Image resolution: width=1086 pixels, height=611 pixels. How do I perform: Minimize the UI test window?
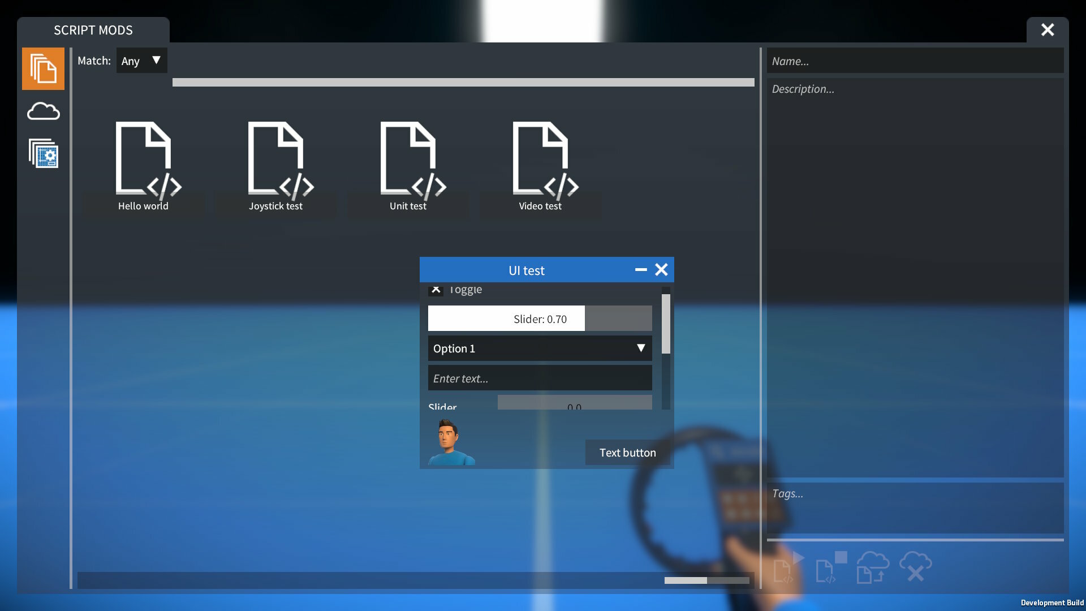pyautogui.click(x=641, y=270)
